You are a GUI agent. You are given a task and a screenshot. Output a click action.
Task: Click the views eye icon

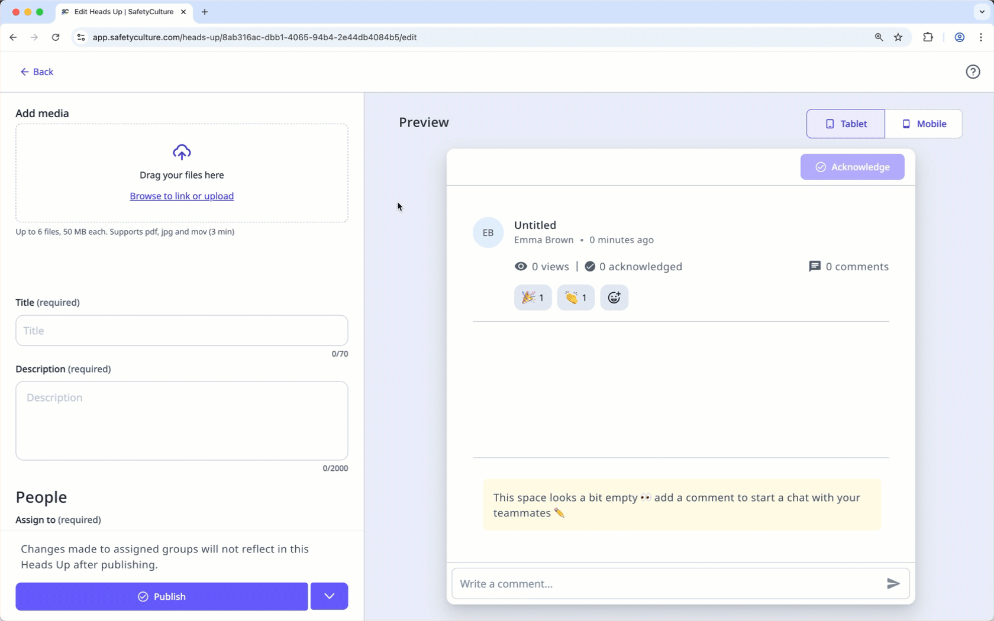[x=521, y=267]
